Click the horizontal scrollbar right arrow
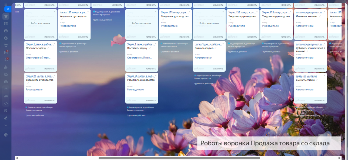The image size is (348, 160). coord(340,158)
